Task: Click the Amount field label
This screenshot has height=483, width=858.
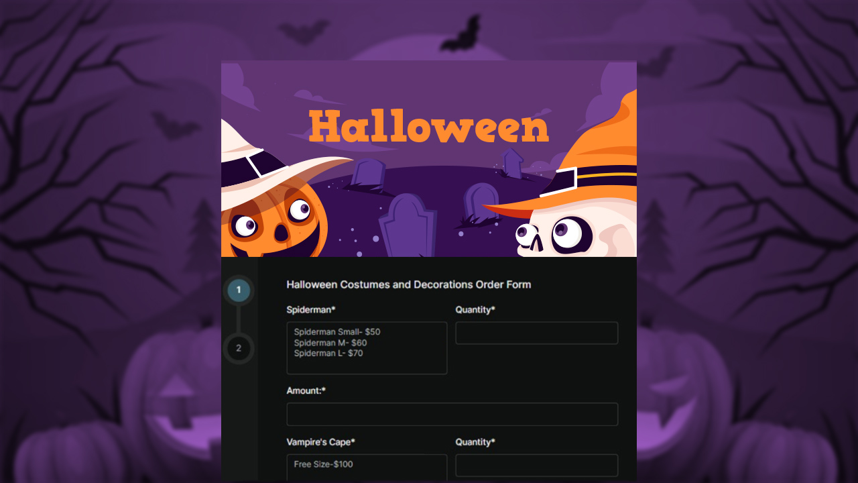Action: (x=306, y=390)
